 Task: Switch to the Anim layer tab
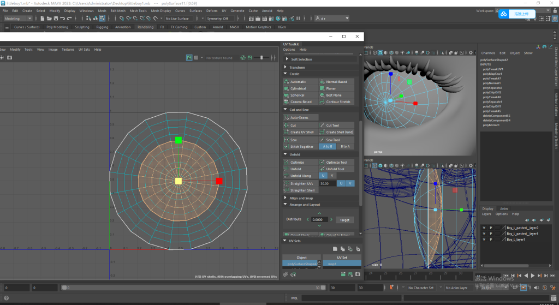coord(504,209)
